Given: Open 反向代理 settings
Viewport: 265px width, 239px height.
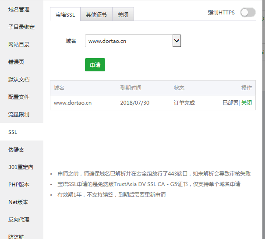Looking at the screenshot, I should pos(19,220).
